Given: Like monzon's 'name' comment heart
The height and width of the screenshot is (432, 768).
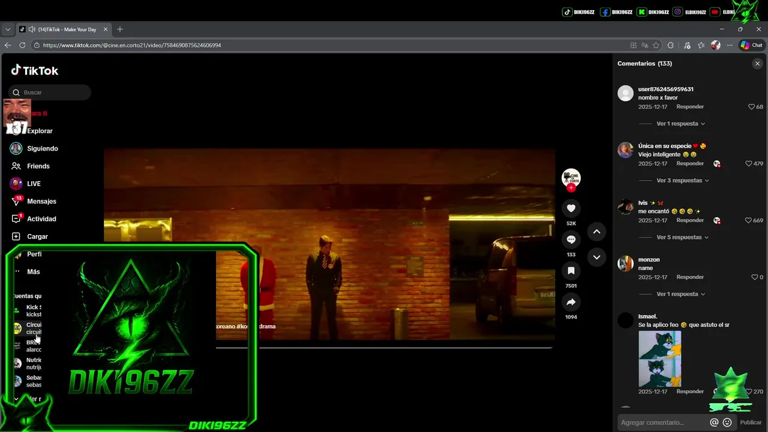Looking at the screenshot, I should tap(754, 277).
